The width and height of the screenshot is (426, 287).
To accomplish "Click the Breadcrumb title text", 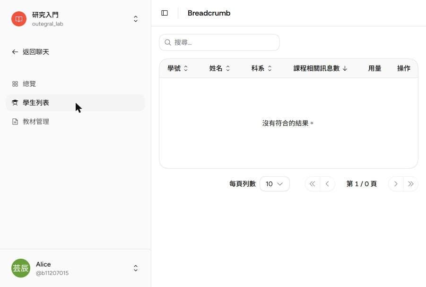I will tap(209, 13).
